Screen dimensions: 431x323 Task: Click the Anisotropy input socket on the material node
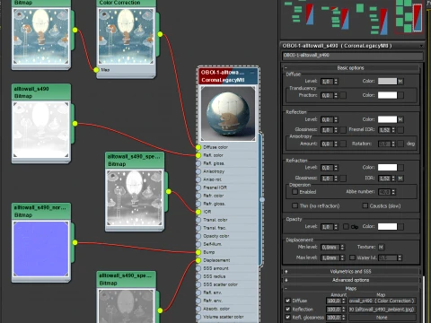click(198, 171)
